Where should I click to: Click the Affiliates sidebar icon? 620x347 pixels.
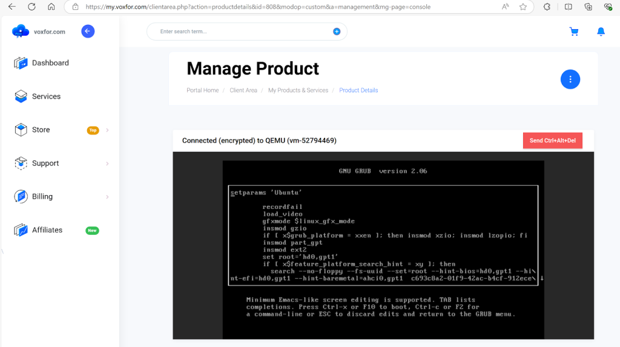[21, 230]
